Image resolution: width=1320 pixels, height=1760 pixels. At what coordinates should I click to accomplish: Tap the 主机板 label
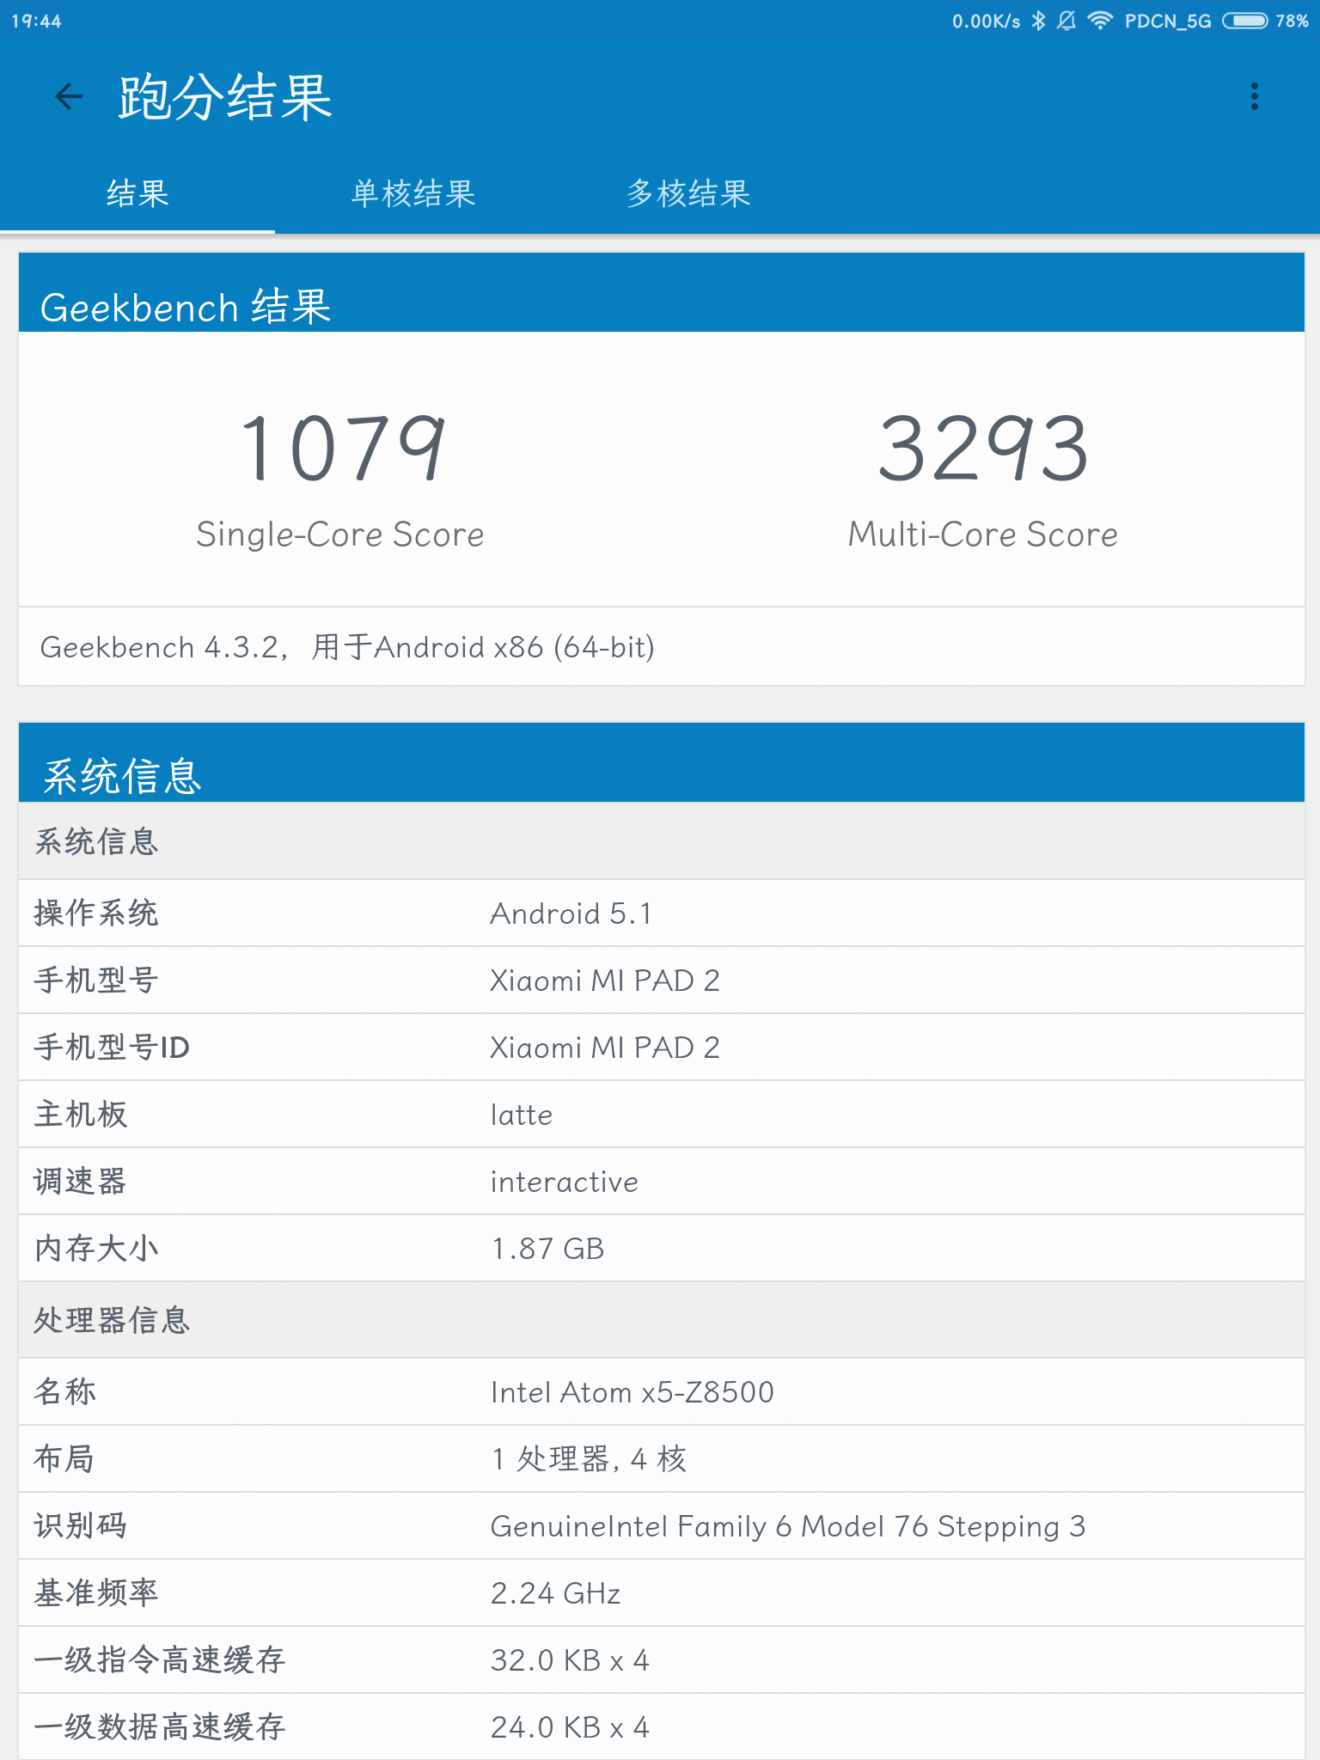[81, 1115]
